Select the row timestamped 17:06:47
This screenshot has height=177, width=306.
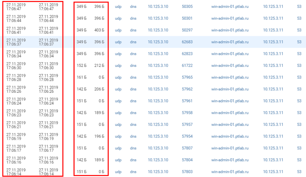[16, 6]
